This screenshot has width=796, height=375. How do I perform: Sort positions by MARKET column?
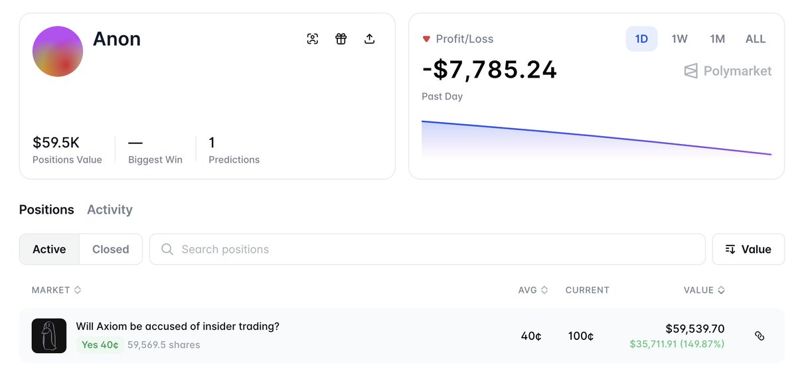click(56, 290)
